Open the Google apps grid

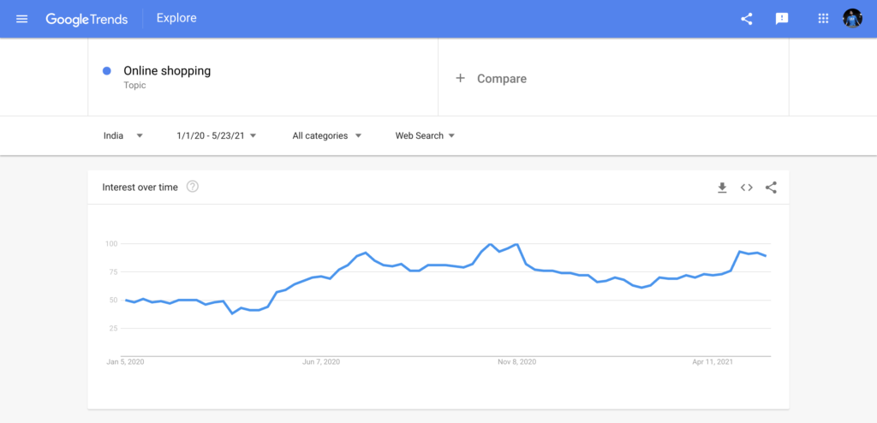(x=823, y=19)
